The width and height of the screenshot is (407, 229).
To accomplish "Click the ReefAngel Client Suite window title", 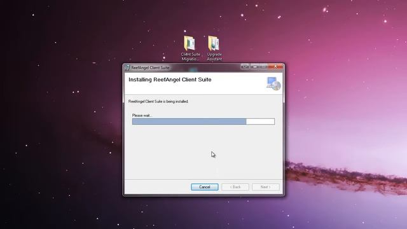I will (150, 68).
